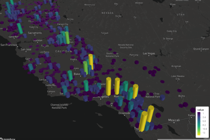This screenshot has width=210, height=140.
Task: Click the tall green bar north of Sacramento
Action: point(20,28)
